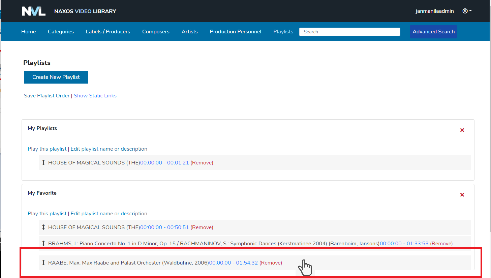Remove House of Magical Sounds from My Playlists
The image size is (491, 278).
(202, 163)
